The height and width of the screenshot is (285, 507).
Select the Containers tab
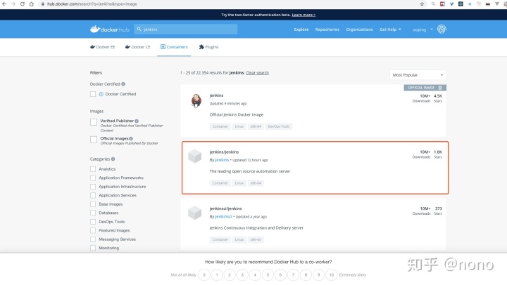174,47
